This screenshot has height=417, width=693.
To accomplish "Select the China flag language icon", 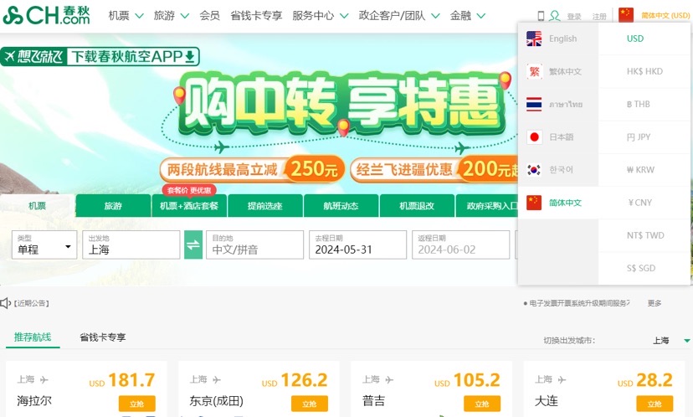I will click(626, 15).
